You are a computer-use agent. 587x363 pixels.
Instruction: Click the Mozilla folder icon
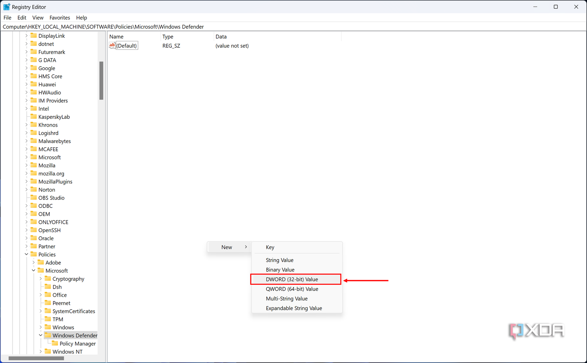[x=34, y=165]
